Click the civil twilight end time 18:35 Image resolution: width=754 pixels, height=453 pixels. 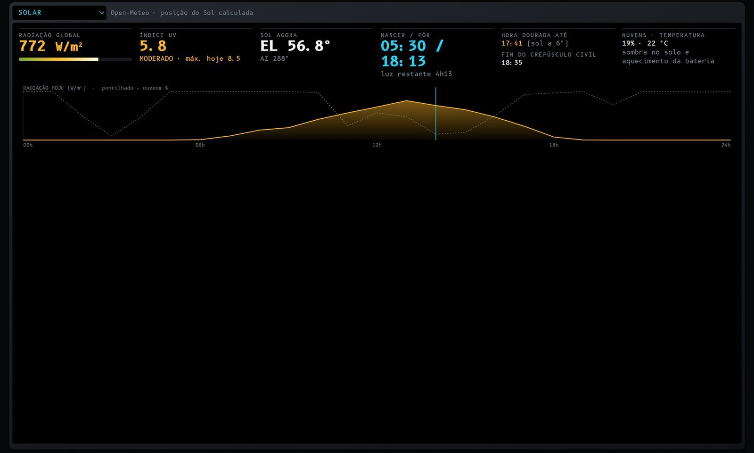[x=512, y=63]
